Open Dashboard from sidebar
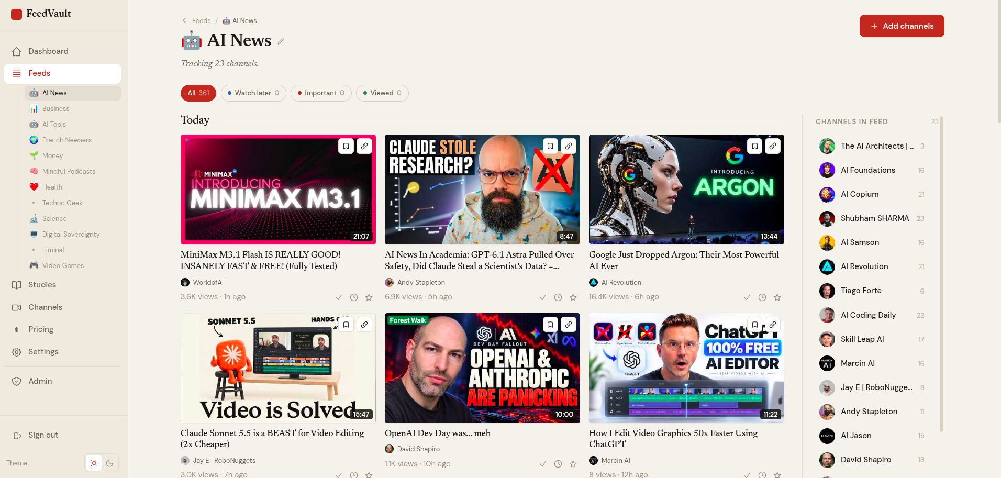 pos(63,51)
